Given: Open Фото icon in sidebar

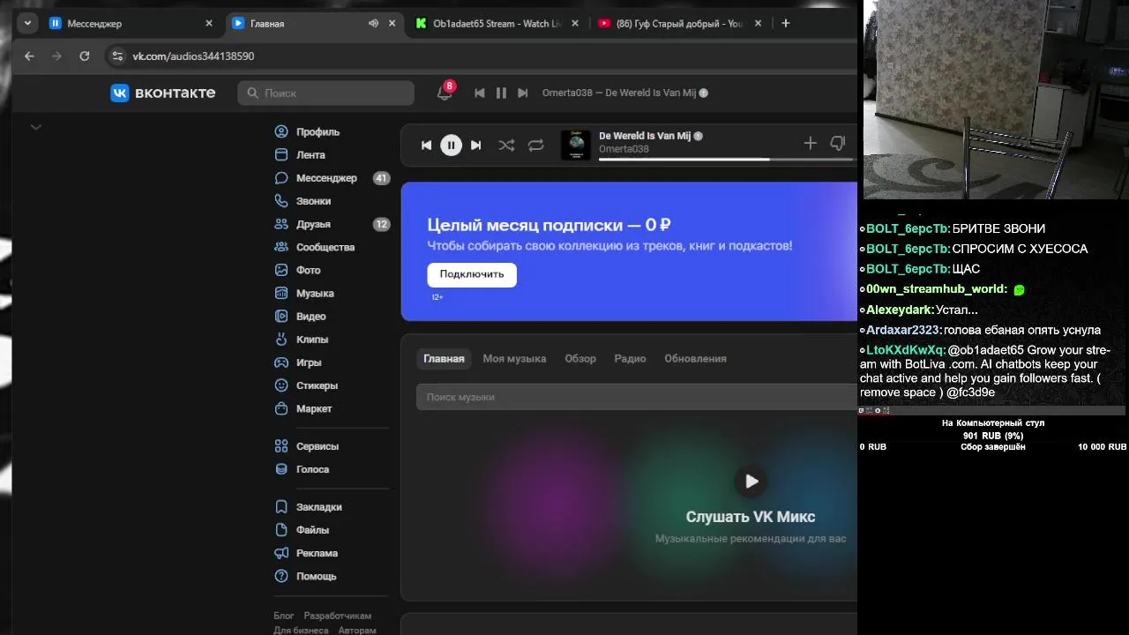Looking at the screenshot, I should [x=281, y=271].
